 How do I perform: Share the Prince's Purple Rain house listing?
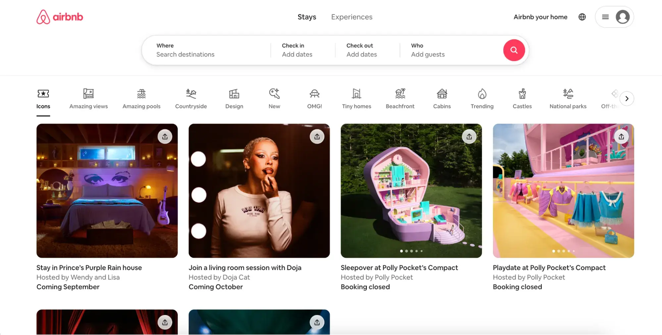click(165, 137)
